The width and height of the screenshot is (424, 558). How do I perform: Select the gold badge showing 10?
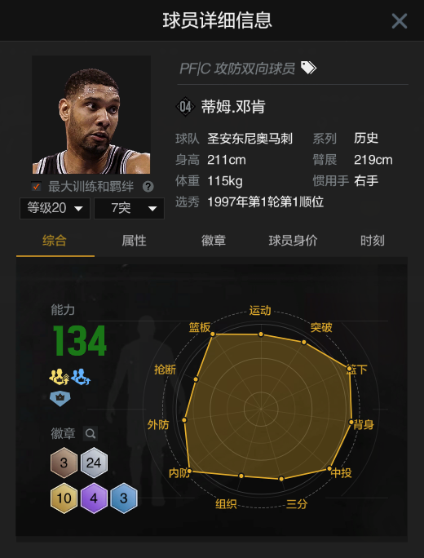point(64,498)
